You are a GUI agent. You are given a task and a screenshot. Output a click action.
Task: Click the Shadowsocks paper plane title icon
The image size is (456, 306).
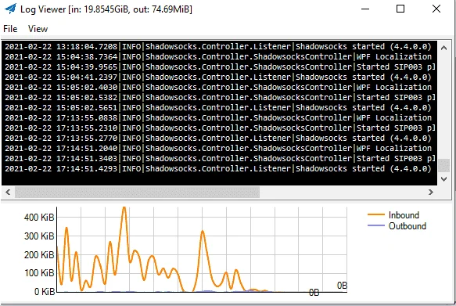click(x=10, y=9)
